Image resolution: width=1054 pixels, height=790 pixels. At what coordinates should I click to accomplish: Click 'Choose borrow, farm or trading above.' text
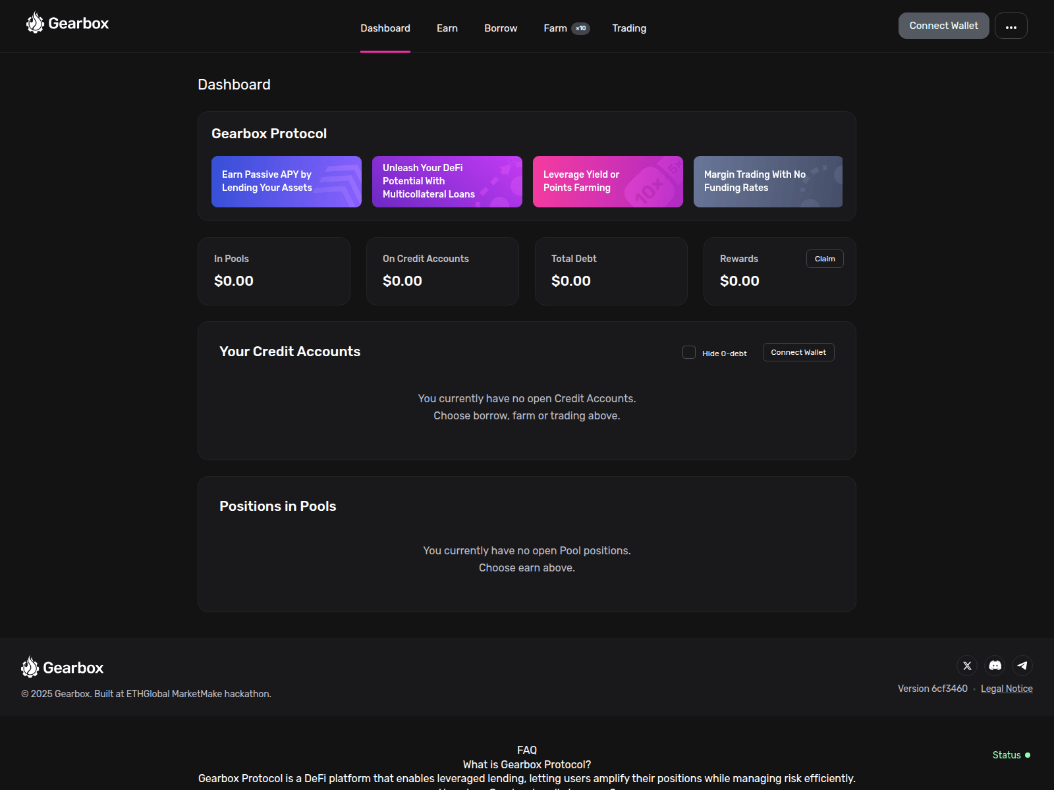point(527,415)
